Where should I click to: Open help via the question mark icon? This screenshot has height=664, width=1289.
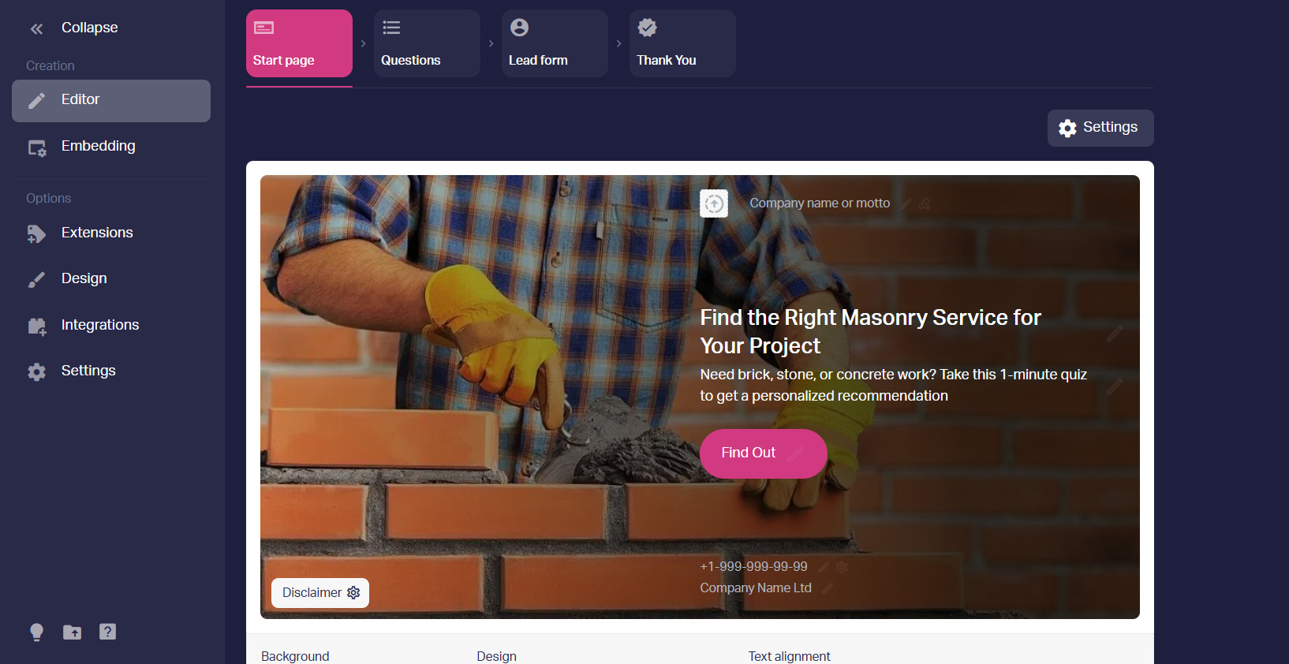click(x=108, y=632)
